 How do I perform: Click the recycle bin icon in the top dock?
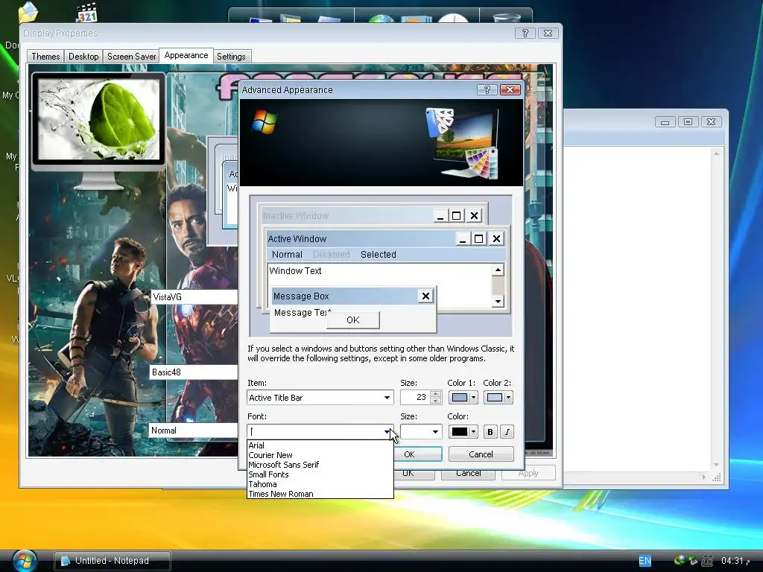[x=506, y=18]
